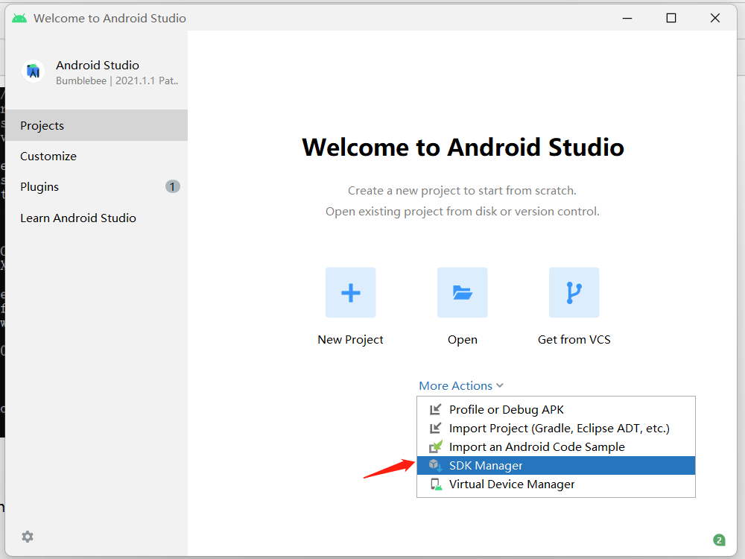Click the New Project plus icon

pos(351,292)
